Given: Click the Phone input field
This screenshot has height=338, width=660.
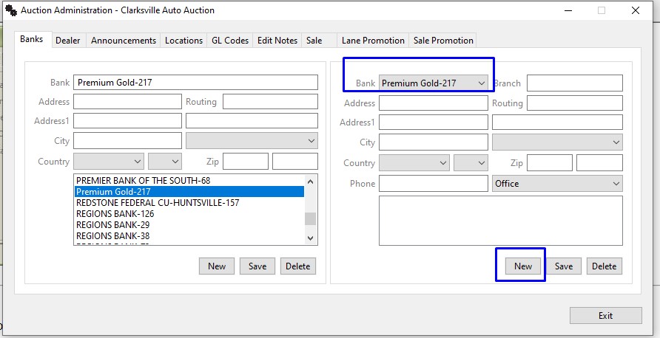Looking at the screenshot, I should pos(433,184).
